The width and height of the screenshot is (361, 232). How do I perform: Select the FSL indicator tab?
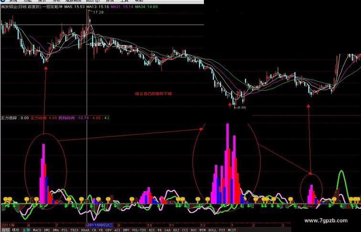(64, 230)
